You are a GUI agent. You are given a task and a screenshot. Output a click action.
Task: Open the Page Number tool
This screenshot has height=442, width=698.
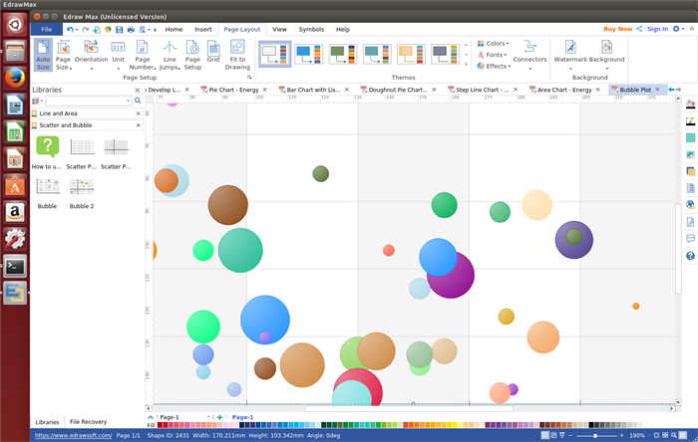coord(143,55)
